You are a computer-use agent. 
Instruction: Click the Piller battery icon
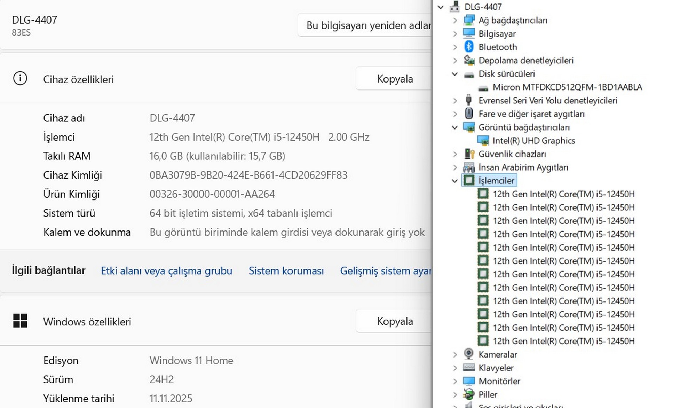[x=469, y=394]
